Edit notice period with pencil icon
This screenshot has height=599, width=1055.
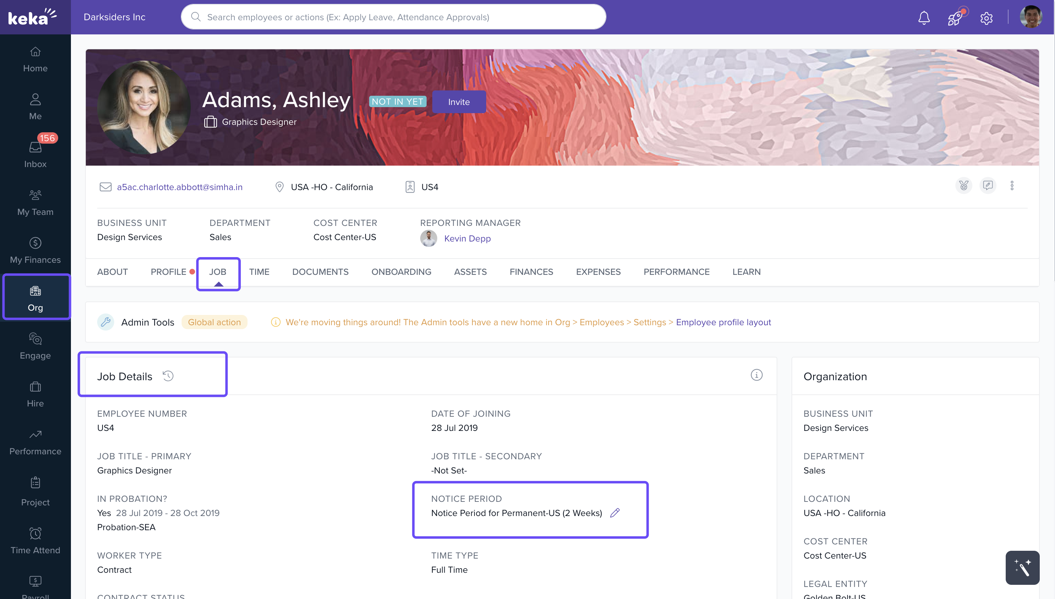coord(615,512)
